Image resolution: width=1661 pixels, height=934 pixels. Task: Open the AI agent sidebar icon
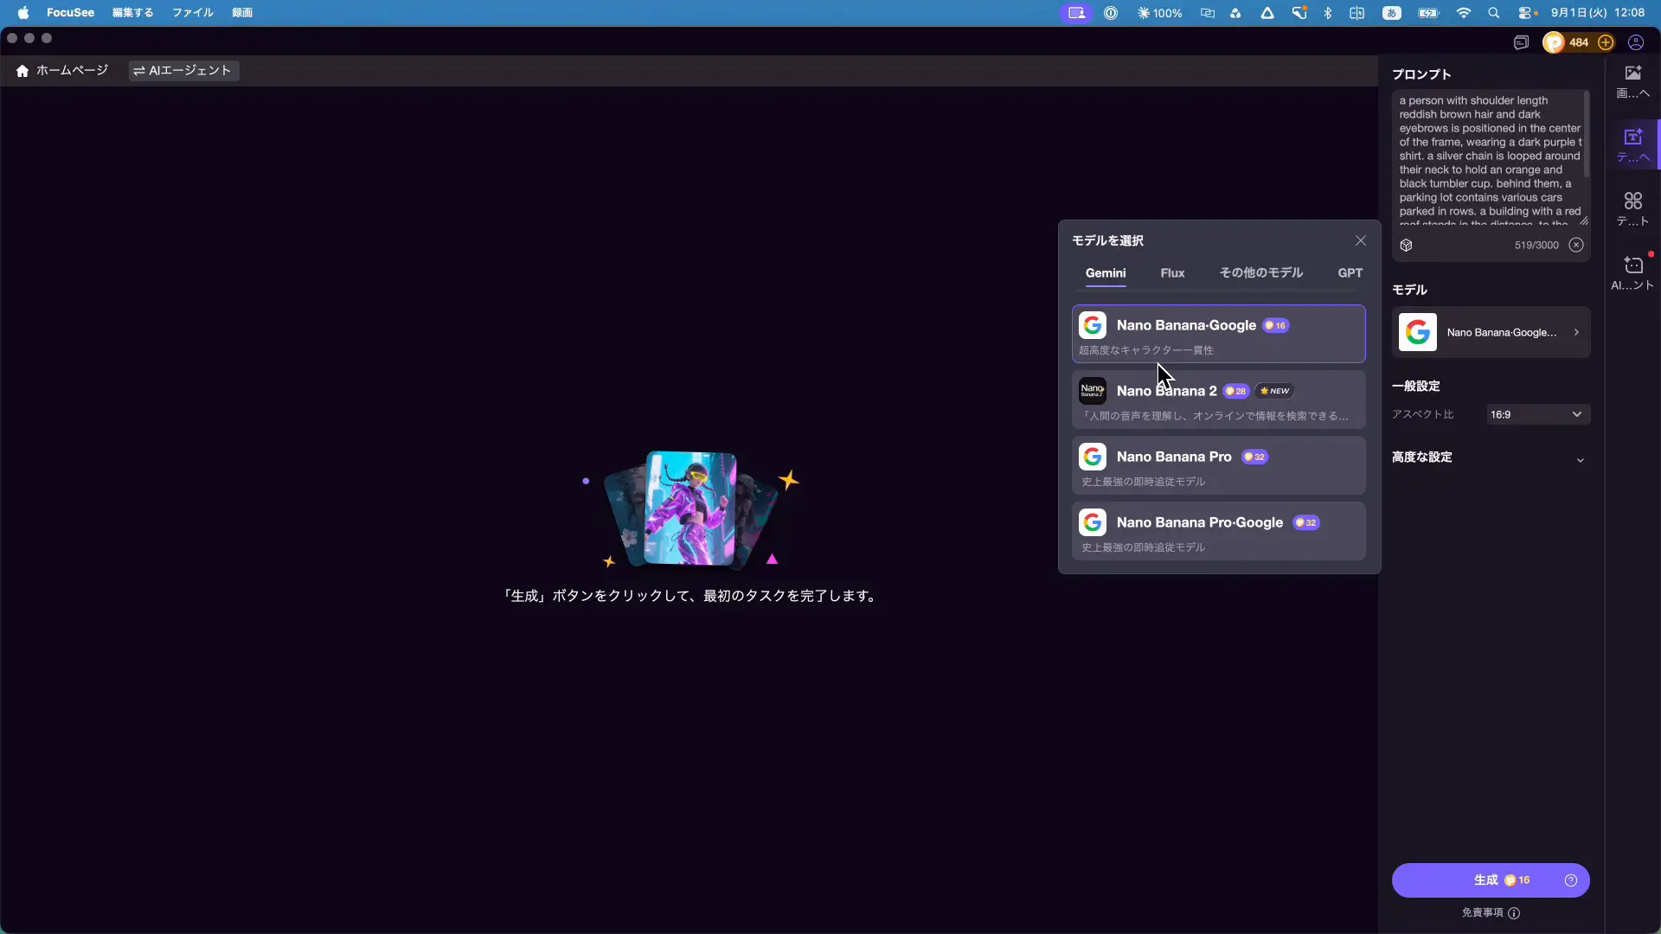[1632, 273]
